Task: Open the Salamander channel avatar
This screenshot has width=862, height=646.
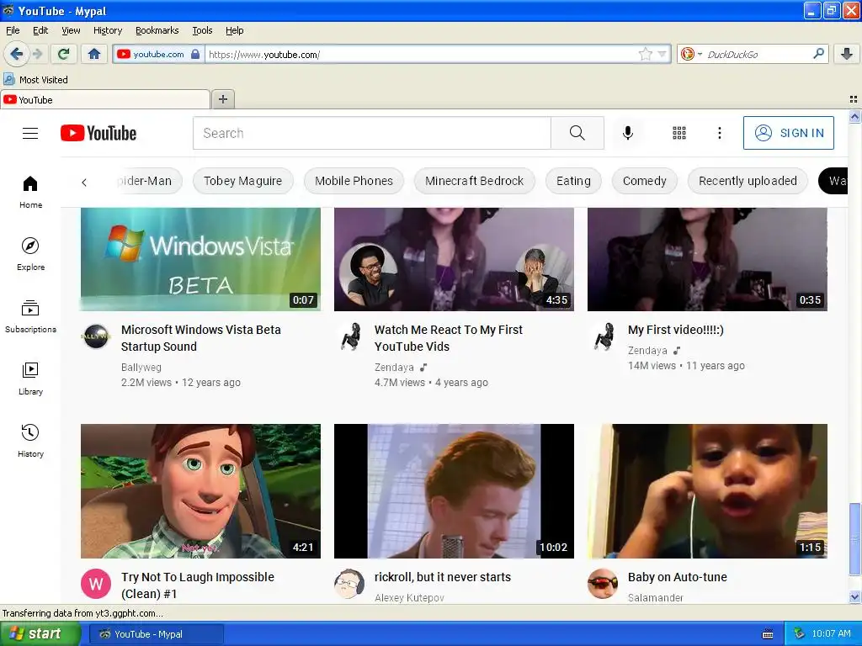Action: coord(603,584)
